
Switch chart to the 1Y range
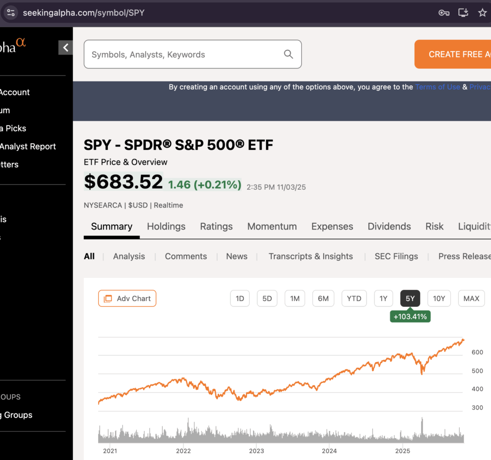pos(383,299)
